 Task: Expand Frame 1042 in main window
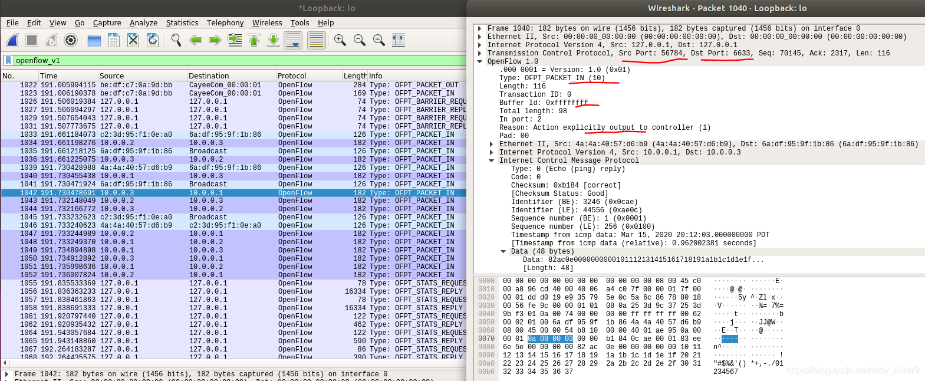(x=7, y=374)
